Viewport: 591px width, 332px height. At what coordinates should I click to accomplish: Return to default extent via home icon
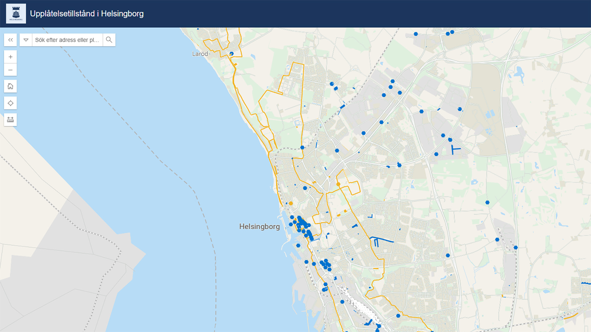click(10, 86)
